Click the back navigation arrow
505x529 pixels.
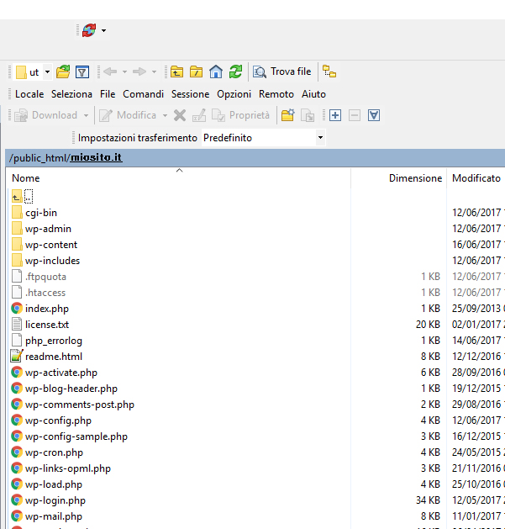[x=110, y=71]
